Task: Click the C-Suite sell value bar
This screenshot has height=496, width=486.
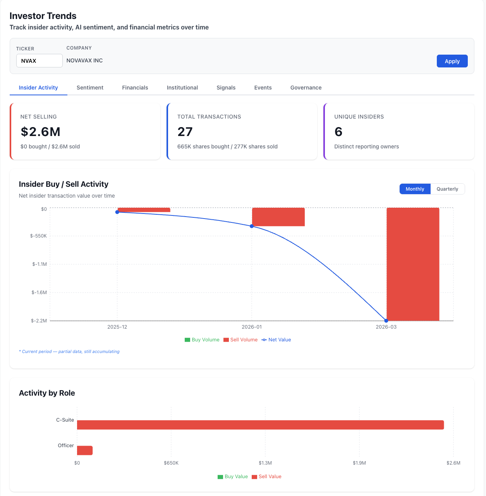Action: (260, 425)
